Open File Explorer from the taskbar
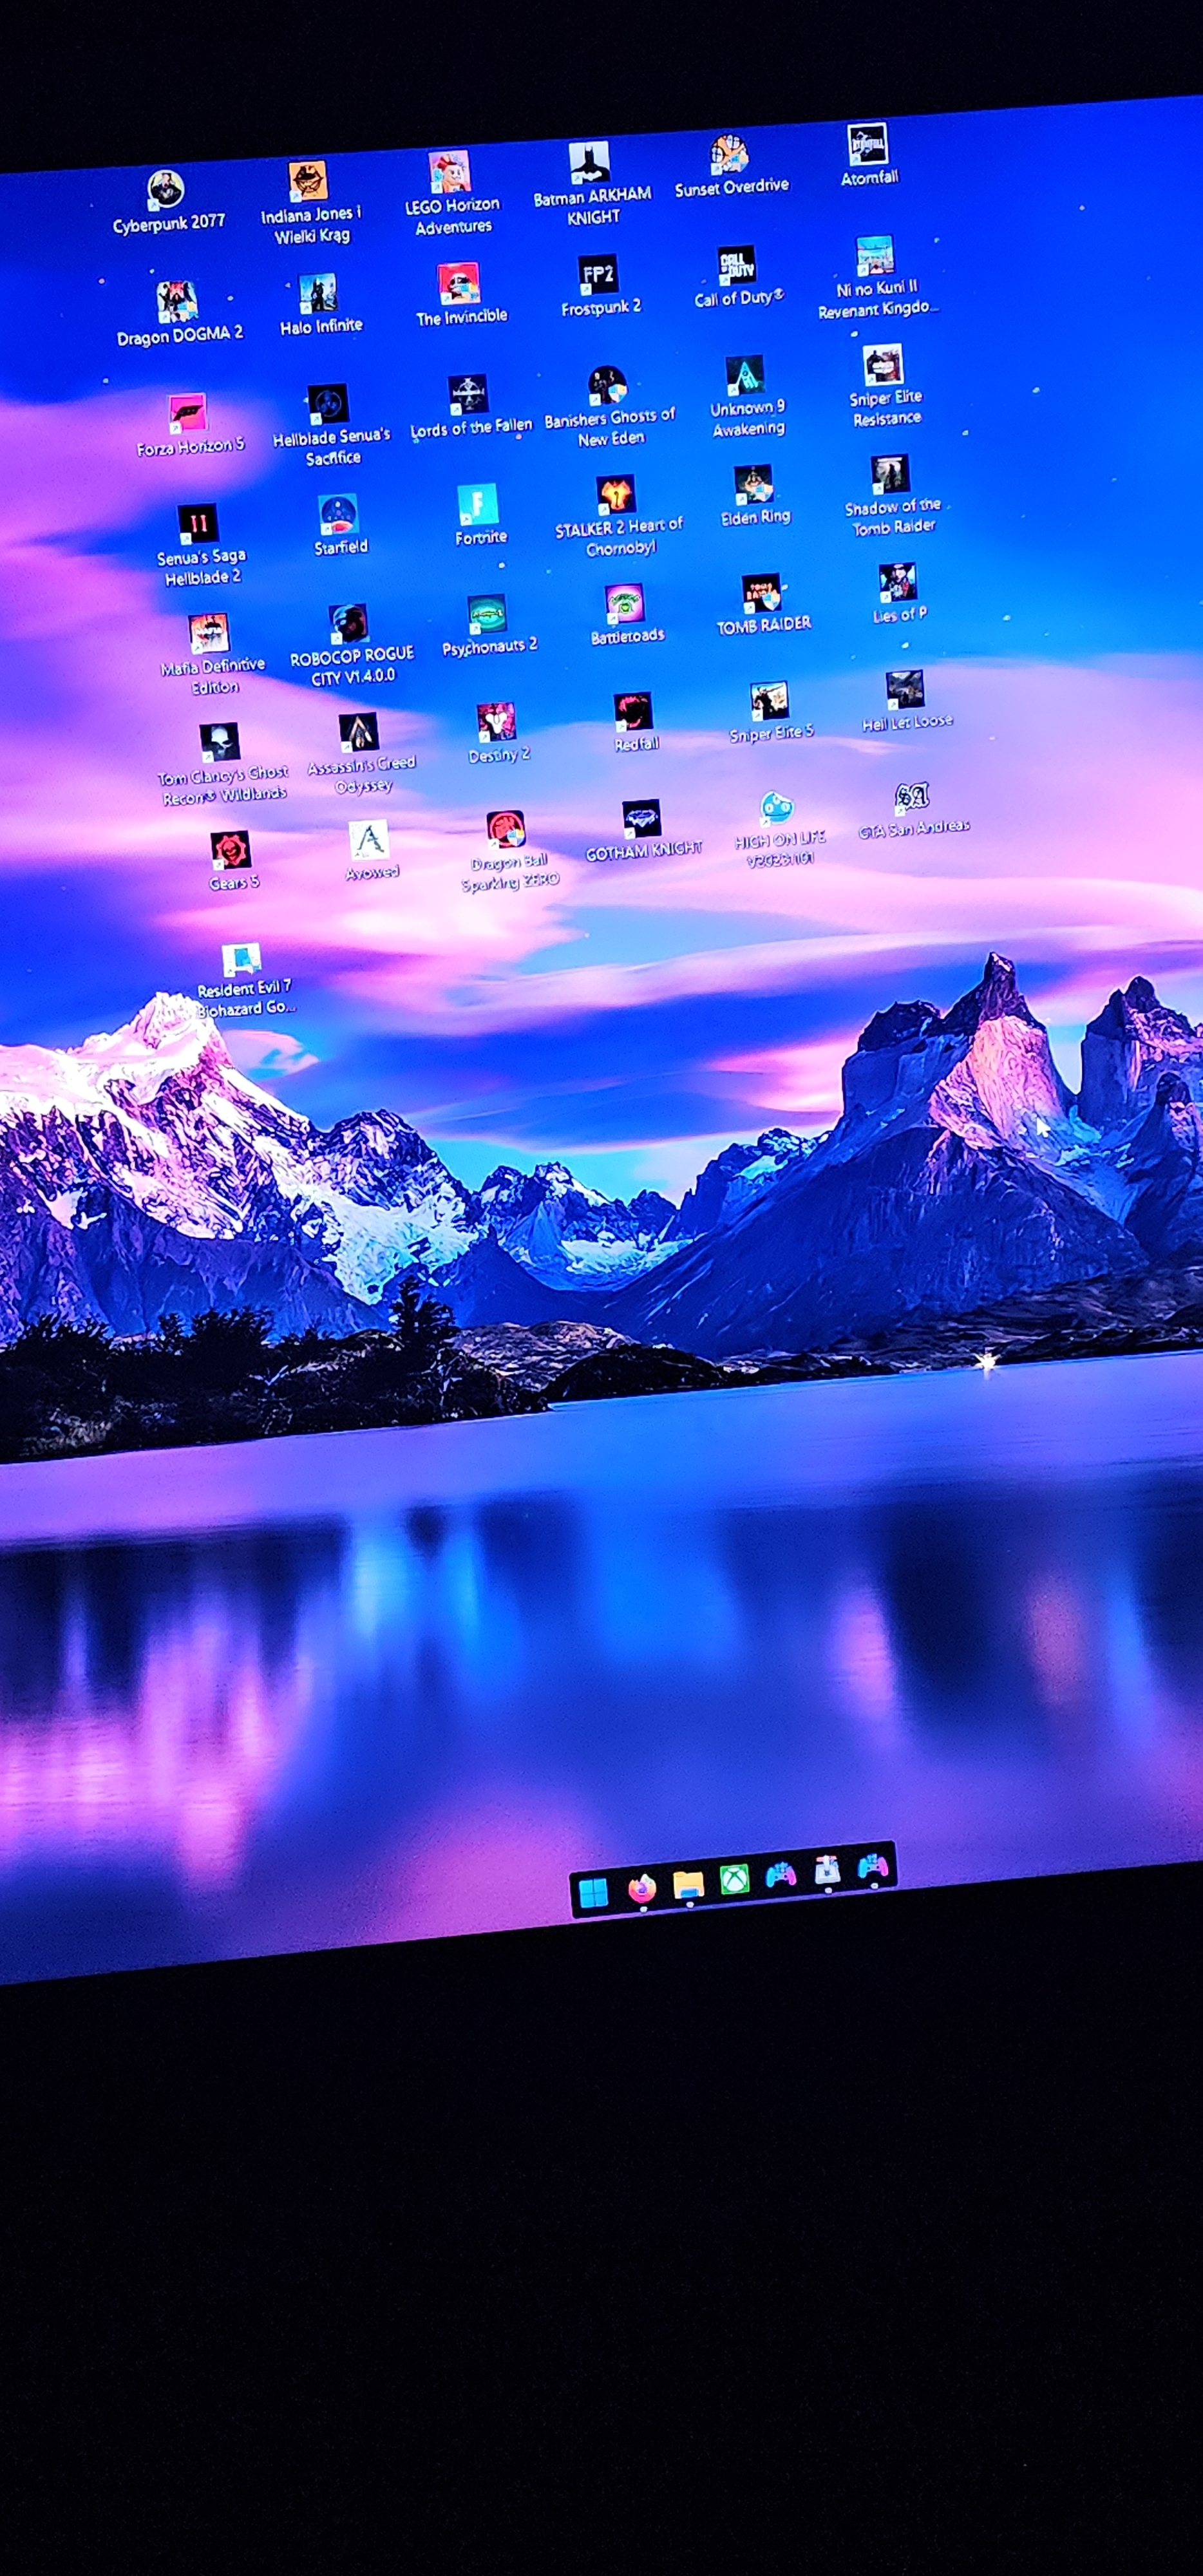 [689, 1885]
